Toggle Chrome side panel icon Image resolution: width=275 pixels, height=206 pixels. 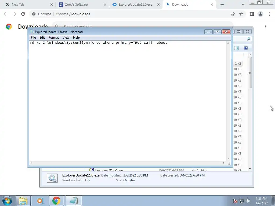tap(252, 14)
